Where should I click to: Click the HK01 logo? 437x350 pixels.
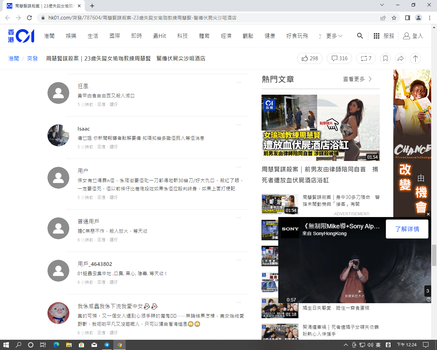click(x=21, y=36)
